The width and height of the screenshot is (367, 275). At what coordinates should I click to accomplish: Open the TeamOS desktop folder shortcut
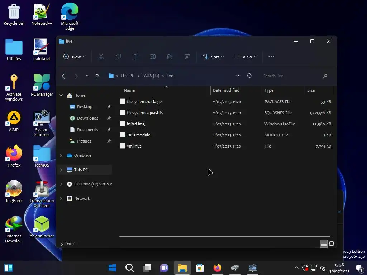click(x=42, y=156)
